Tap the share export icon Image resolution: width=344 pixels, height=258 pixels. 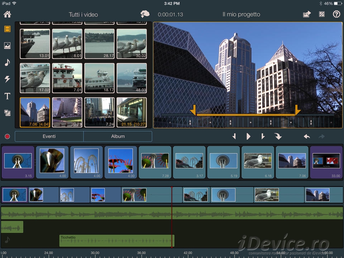click(307, 14)
